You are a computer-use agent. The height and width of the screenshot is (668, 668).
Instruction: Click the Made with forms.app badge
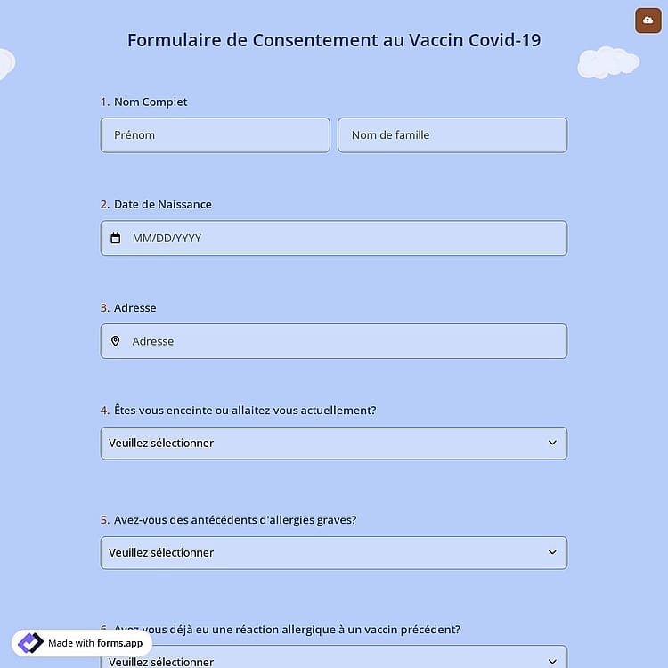coord(82,643)
